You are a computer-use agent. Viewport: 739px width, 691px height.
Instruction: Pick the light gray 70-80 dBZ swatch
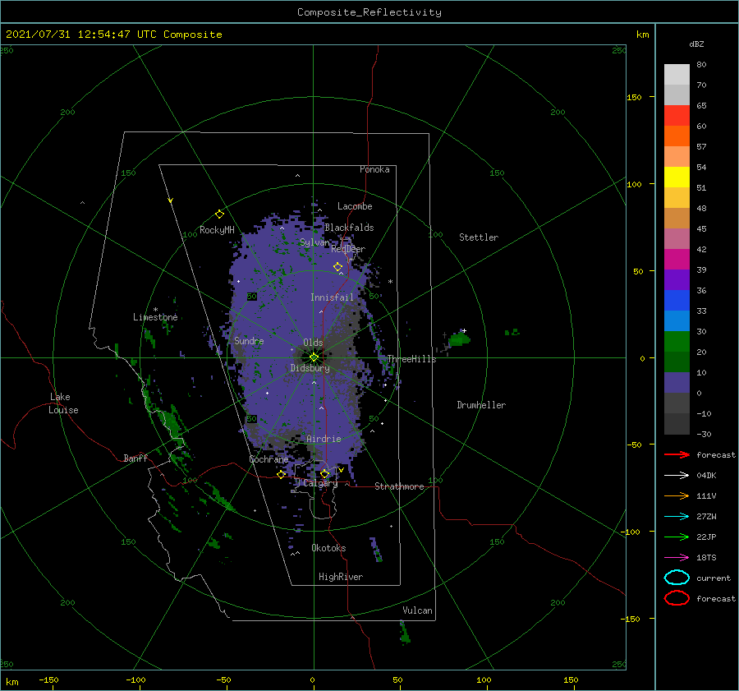click(x=677, y=75)
